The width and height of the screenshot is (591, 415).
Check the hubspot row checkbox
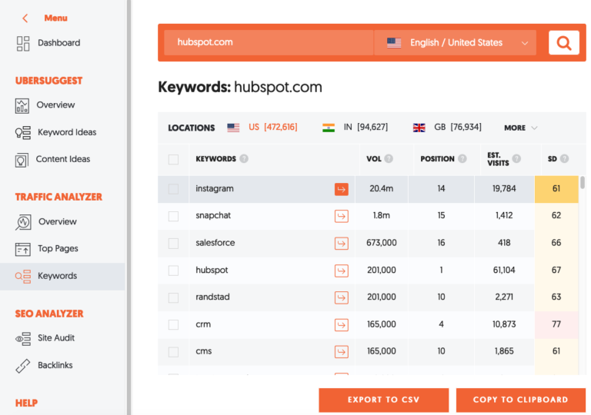coord(173,271)
